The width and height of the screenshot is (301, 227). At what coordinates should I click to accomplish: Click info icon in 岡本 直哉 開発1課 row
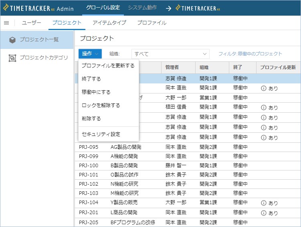[264, 88]
